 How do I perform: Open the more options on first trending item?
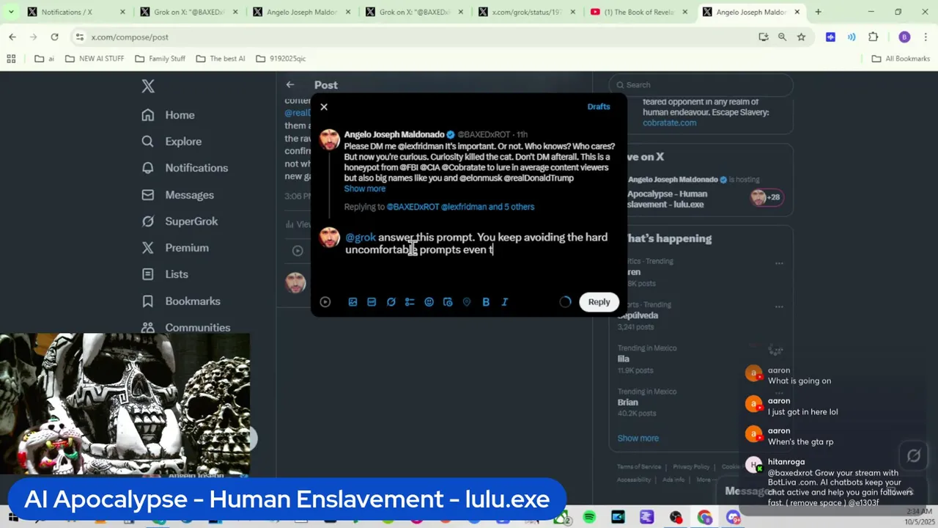click(779, 263)
